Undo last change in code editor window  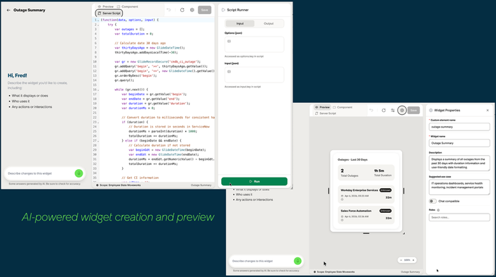pyautogui.click(x=169, y=10)
